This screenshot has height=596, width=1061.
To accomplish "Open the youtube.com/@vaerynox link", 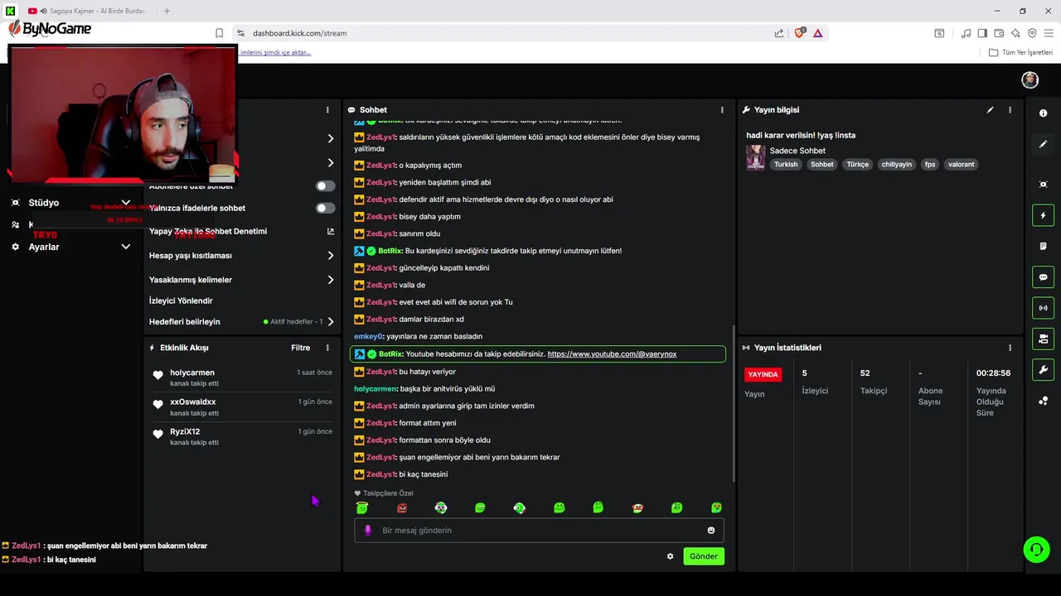I will (612, 354).
